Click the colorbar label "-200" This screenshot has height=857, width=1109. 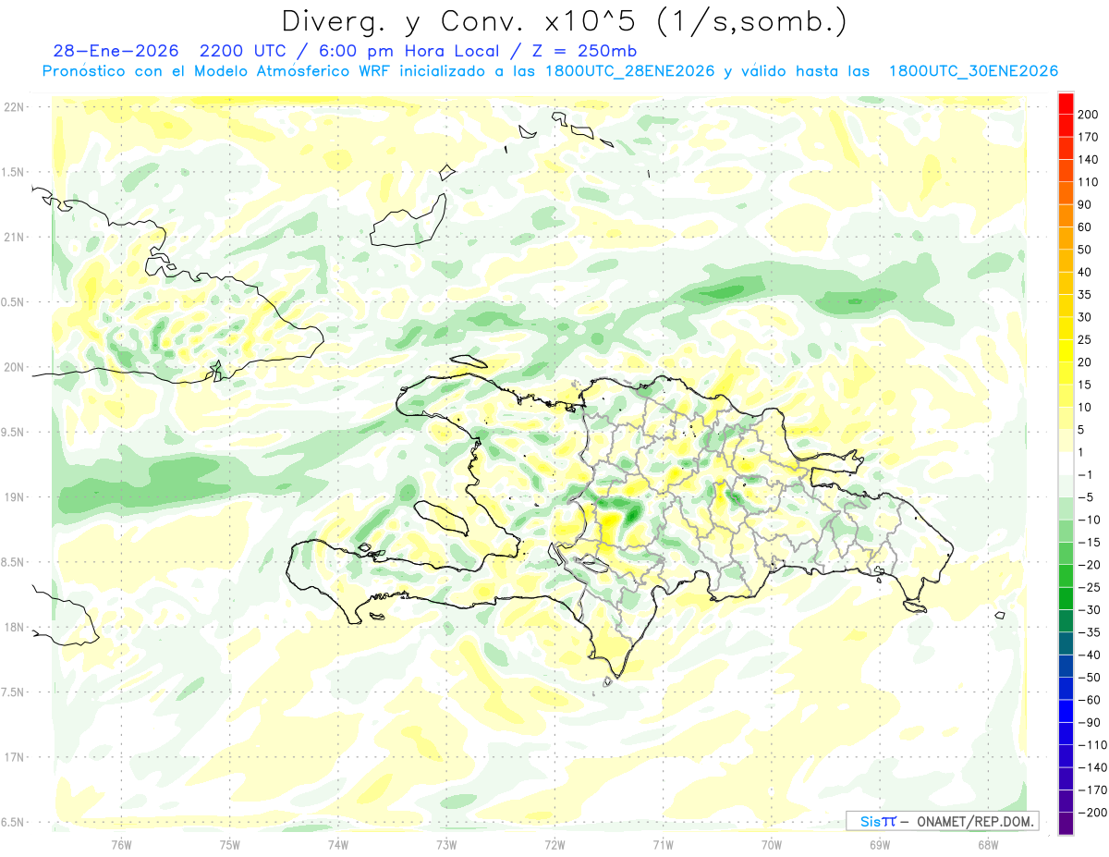(x=1093, y=813)
